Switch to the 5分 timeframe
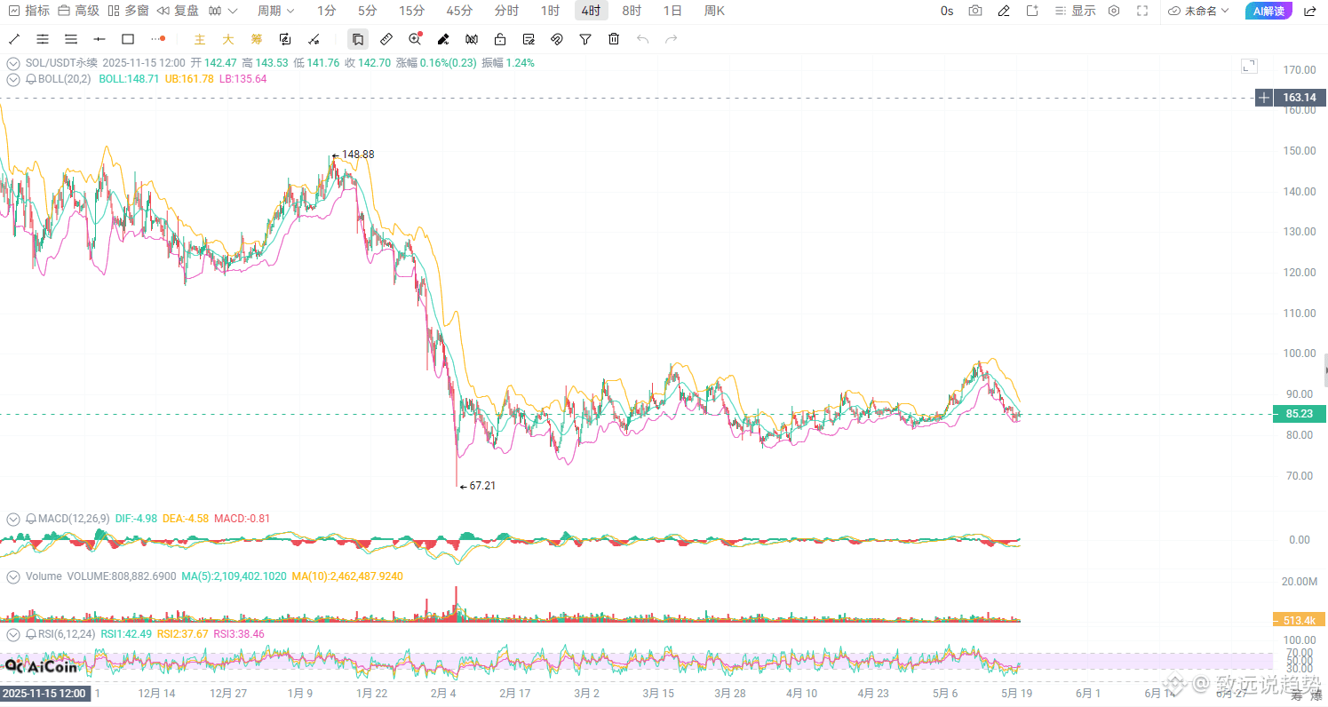The height and width of the screenshot is (707, 1328). click(x=368, y=11)
